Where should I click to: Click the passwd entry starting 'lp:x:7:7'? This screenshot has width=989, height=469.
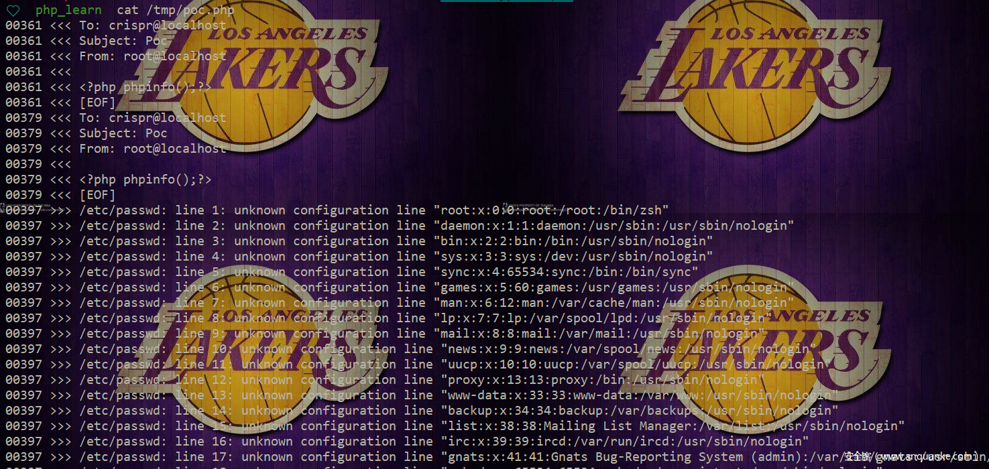(x=603, y=318)
